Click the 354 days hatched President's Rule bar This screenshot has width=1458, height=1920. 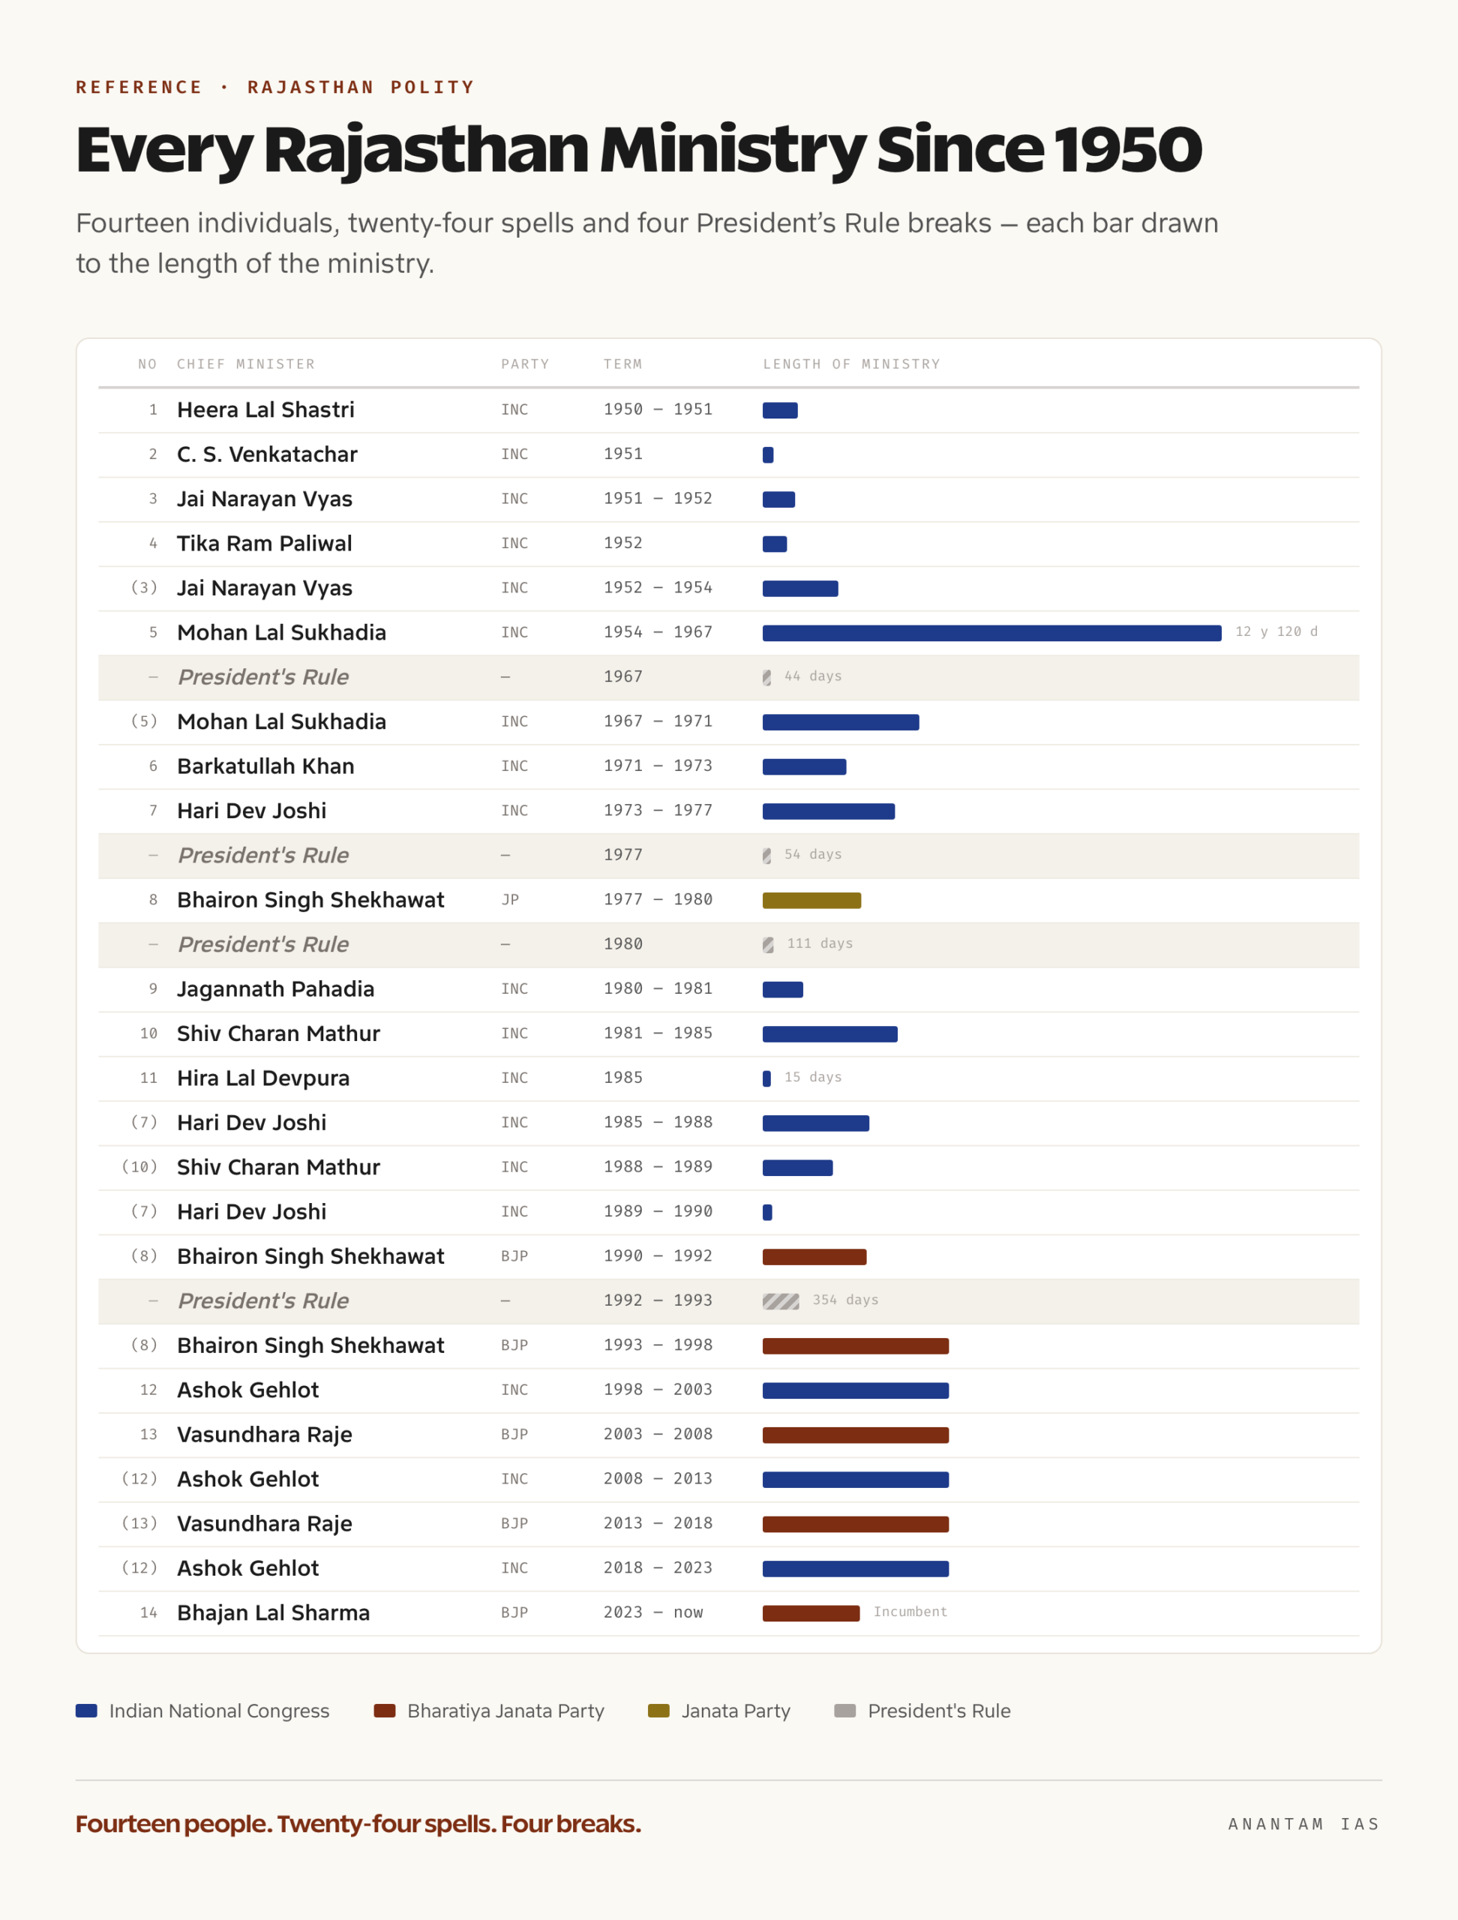(780, 1301)
